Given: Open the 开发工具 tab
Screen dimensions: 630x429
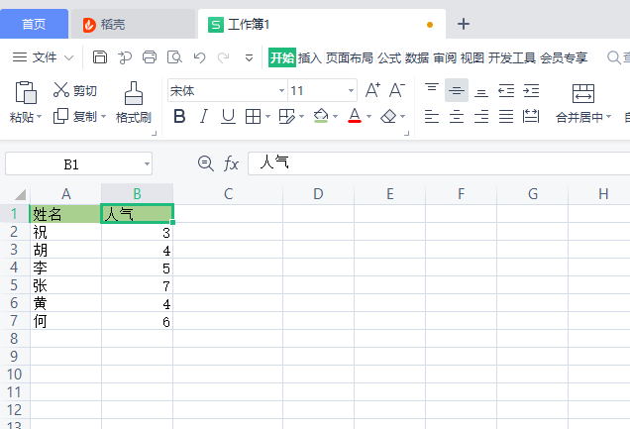Looking at the screenshot, I should click(x=512, y=57).
